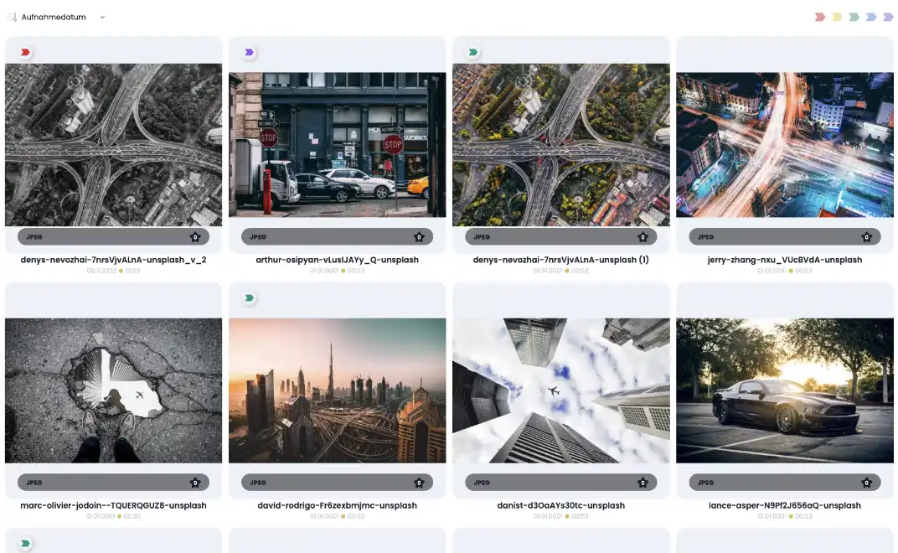This screenshot has height=553, width=898.
Task: Click the david-rodrigo-Fr6zexbmjmc-unsplash filename
Action: 337,505
